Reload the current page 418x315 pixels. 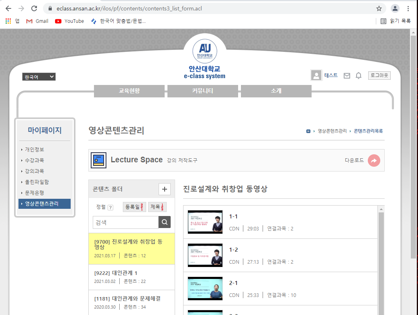34,8
